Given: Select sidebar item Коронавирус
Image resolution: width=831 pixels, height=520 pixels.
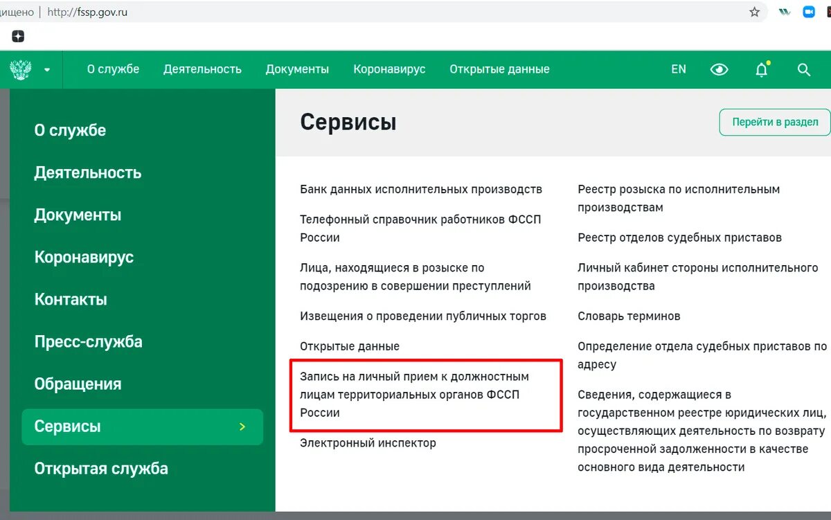Looking at the screenshot, I should tap(84, 257).
